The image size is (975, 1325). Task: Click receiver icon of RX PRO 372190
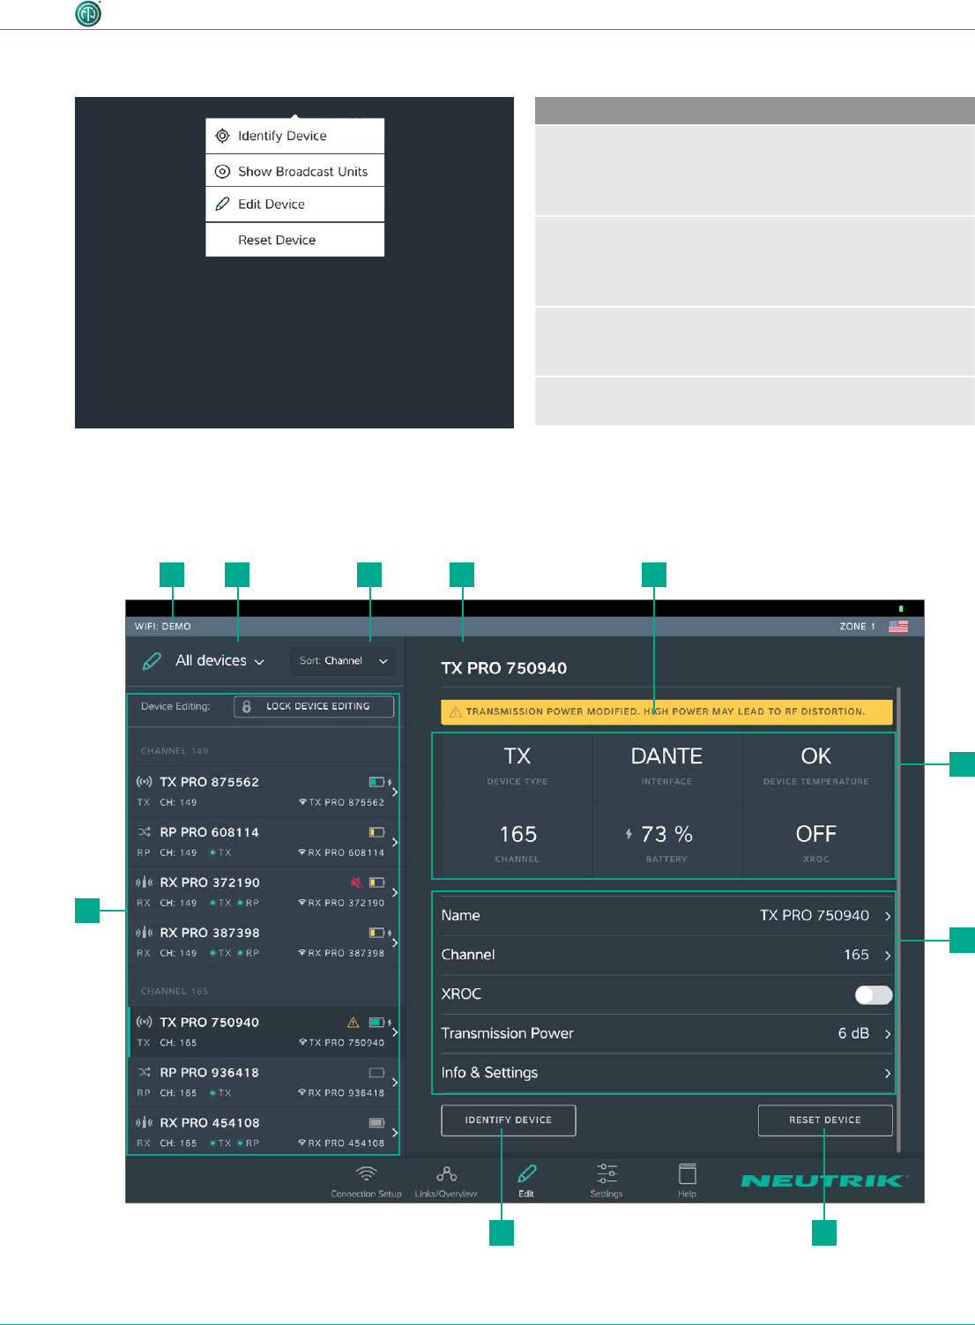tap(144, 882)
